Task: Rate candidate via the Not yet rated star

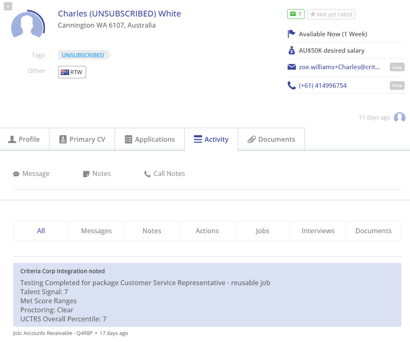Action: coord(331,14)
